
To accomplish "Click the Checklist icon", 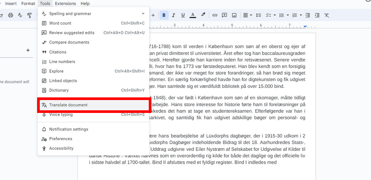I will coord(268,16).
